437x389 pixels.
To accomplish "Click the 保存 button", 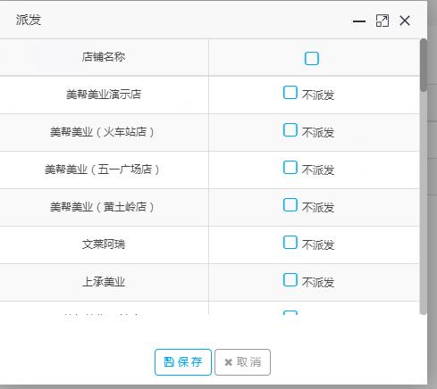I will click(183, 362).
